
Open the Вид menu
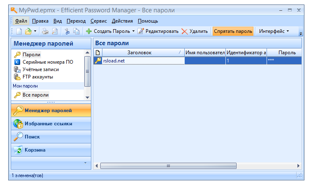(x=58, y=21)
